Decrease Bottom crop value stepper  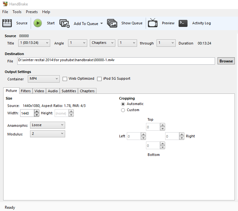click(x=163, y=147)
